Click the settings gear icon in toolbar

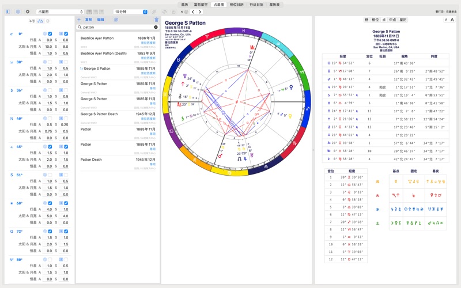point(27,12)
